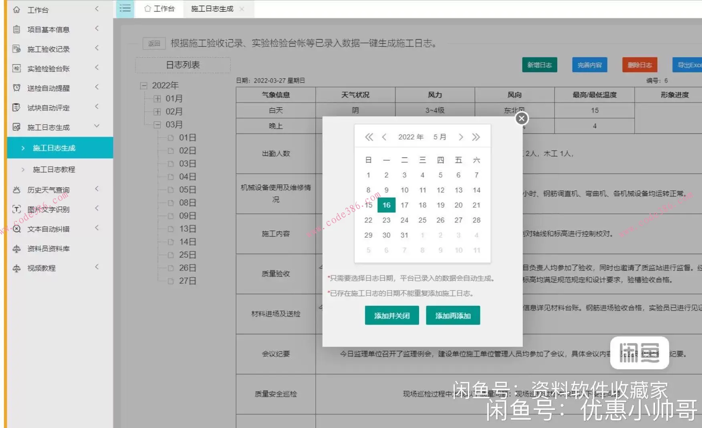Click the hamburger list icon at top left
This screenshot has height=428, width=702.
point(125,8)
